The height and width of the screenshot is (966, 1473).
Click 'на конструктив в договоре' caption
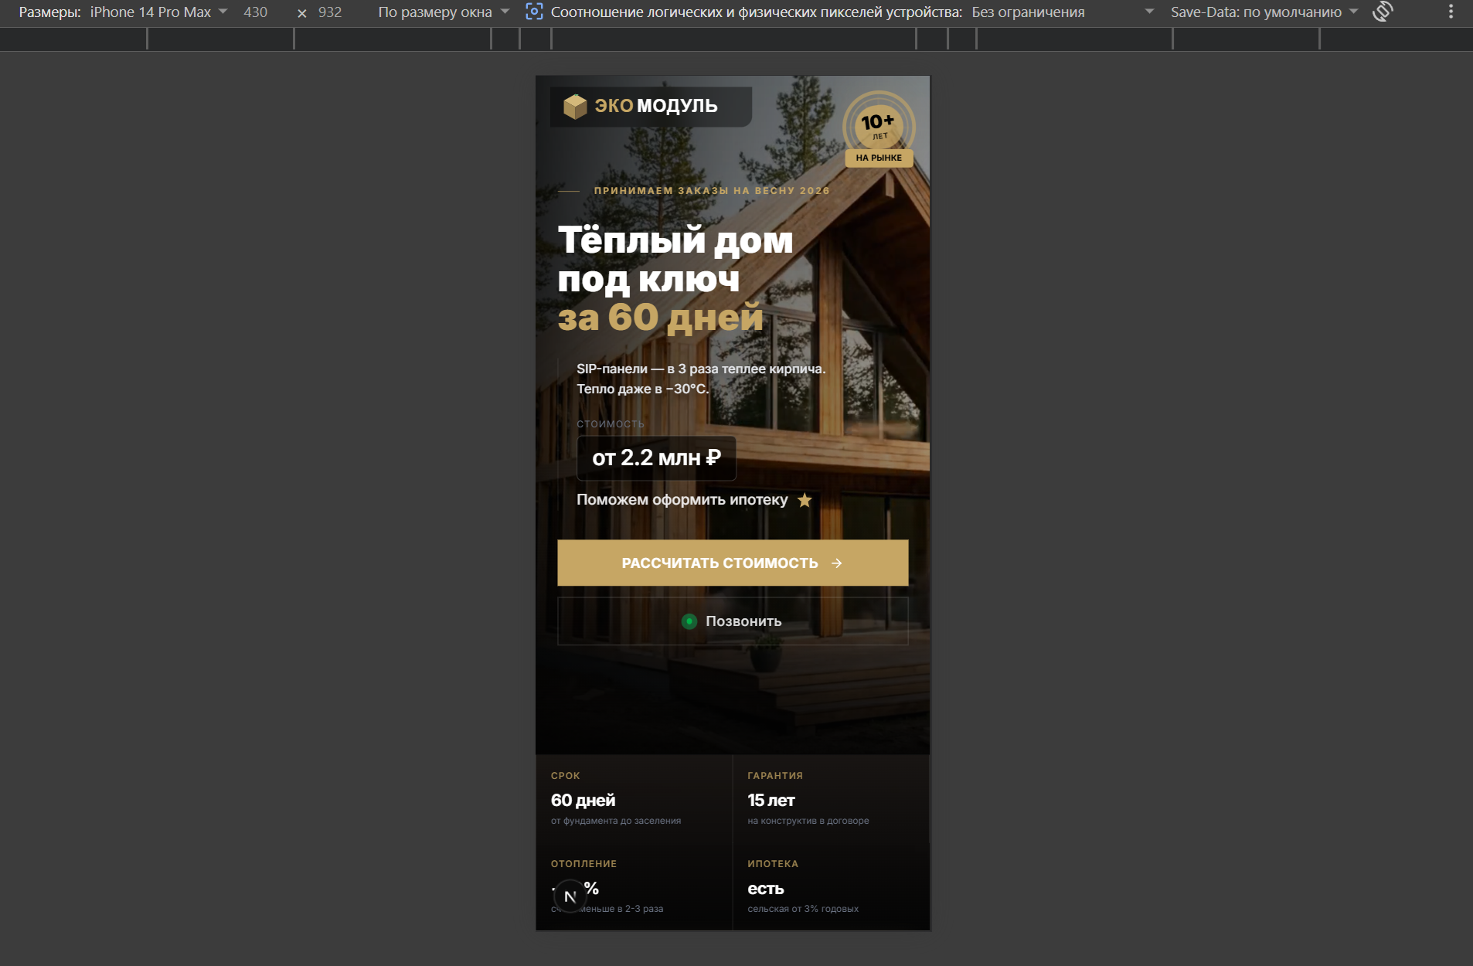click(808, 821)
